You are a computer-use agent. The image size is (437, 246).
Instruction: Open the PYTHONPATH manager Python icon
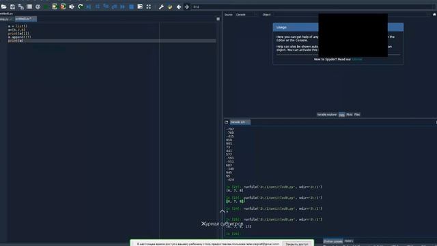(x=170, y=6)
